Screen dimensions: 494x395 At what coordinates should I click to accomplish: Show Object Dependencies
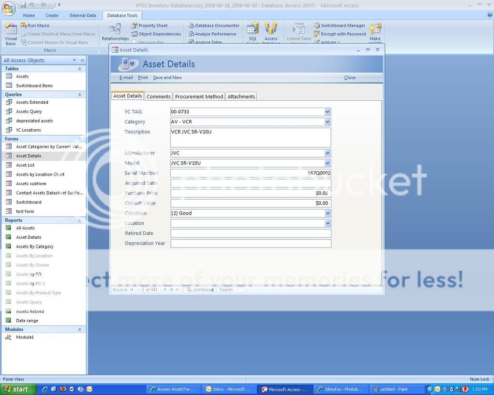pos(156,34)
